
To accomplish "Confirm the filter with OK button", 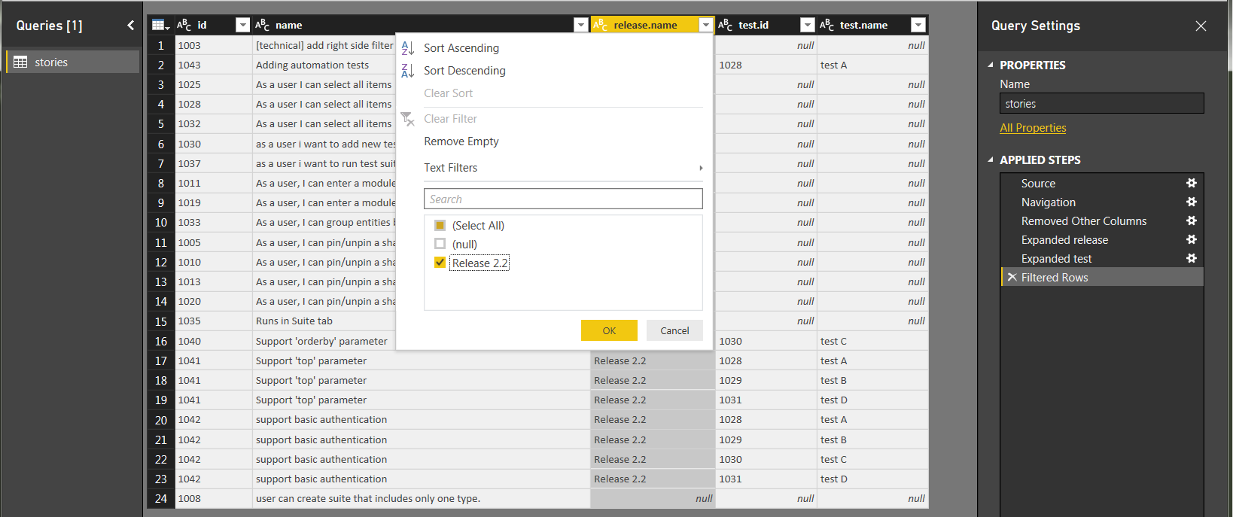I will pyautogui.click(x=609, y=330).
